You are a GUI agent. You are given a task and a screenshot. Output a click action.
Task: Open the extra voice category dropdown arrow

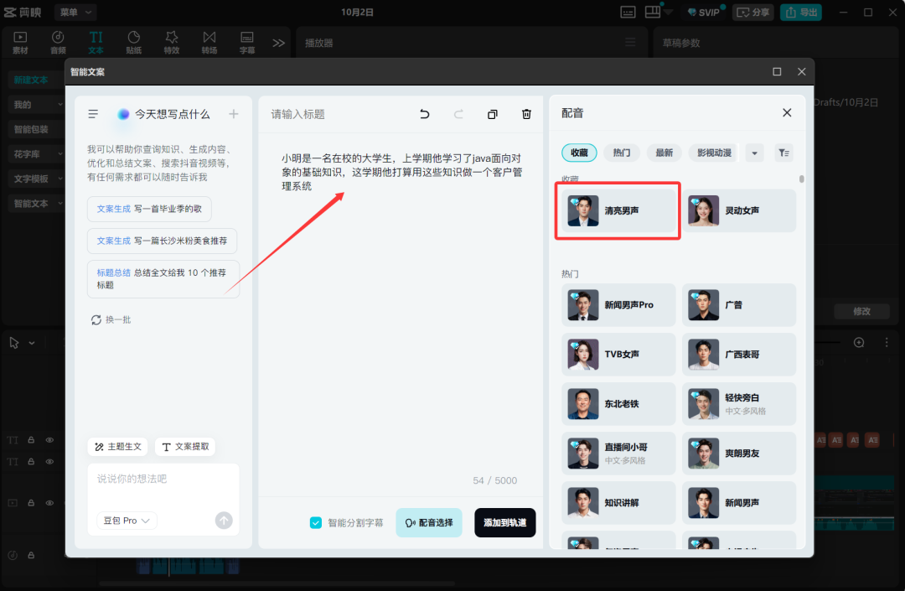pyautogui.click(x=753, y=152)
